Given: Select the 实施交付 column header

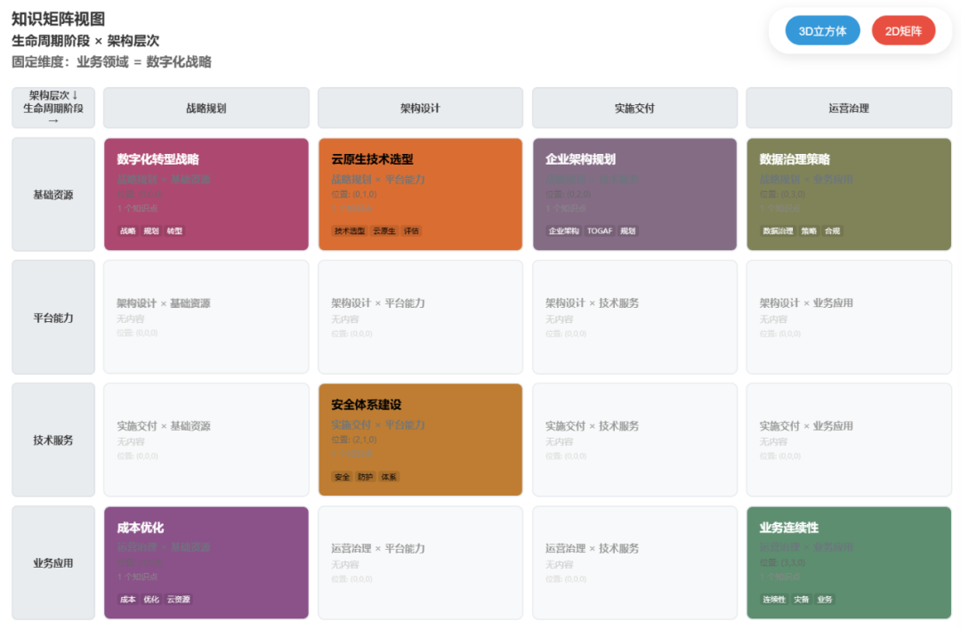Looking at the screenshot, I should point(634,108).
